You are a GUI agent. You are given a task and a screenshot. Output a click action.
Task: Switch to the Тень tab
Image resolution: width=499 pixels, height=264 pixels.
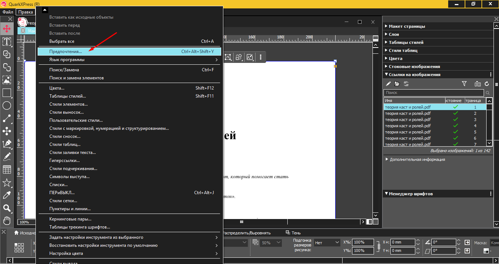click(x=294, y=233)
